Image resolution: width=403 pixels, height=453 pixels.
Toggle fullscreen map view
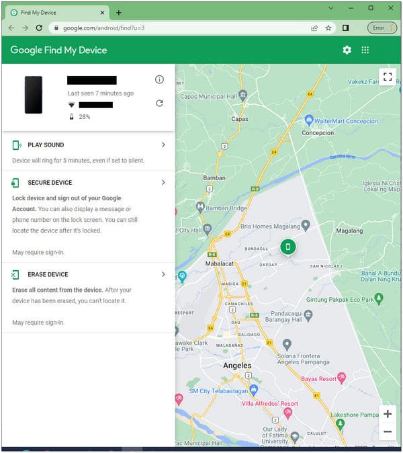(388, 77)
